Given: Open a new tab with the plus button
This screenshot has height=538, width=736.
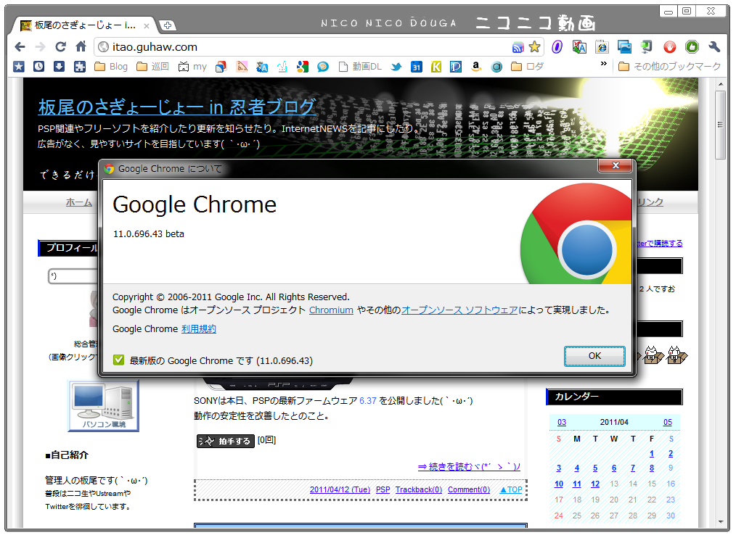Looking at the screenshot, I should click(168, 25).
